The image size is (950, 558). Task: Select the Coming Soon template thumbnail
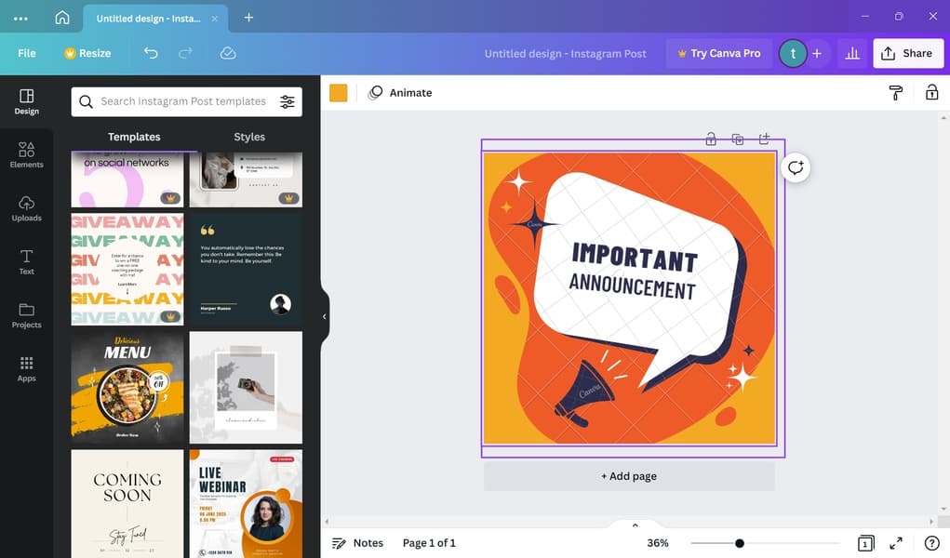(127, 503)
